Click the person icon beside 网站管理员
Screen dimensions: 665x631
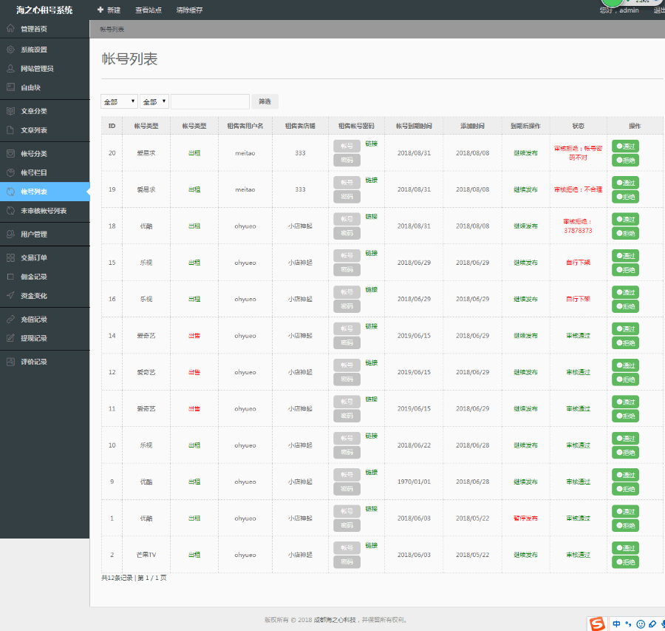click(x=10, y=69)
